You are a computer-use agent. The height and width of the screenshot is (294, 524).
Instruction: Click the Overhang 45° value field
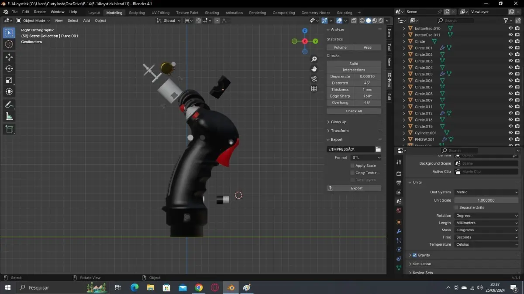tap(367, 102)
